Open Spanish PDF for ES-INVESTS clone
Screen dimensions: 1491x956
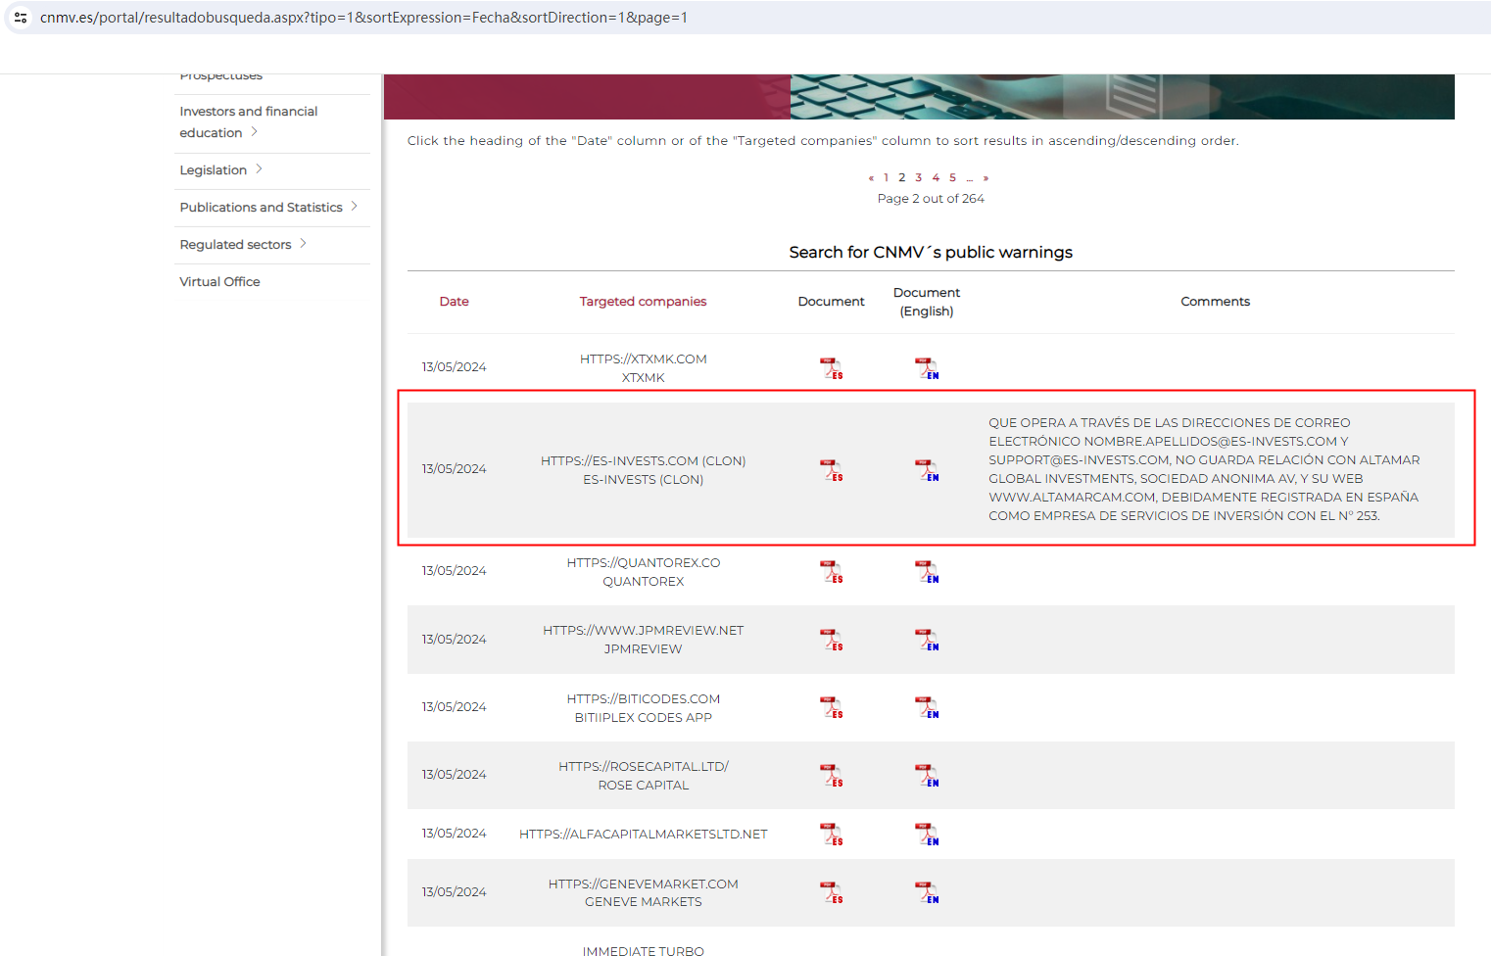coord(831,470)
